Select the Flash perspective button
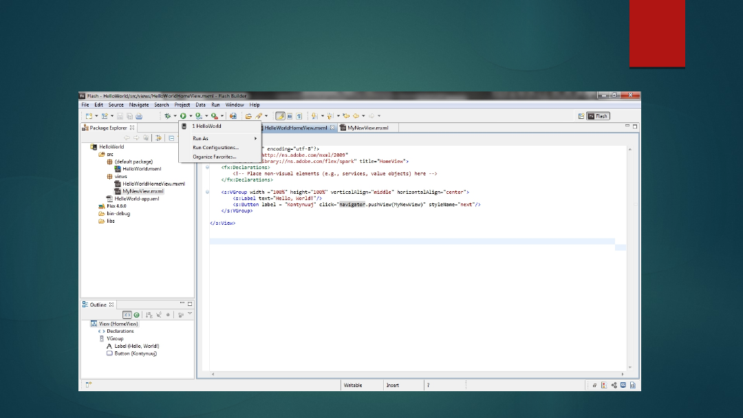This screenshot has height=418, width=743. (598, 116)
